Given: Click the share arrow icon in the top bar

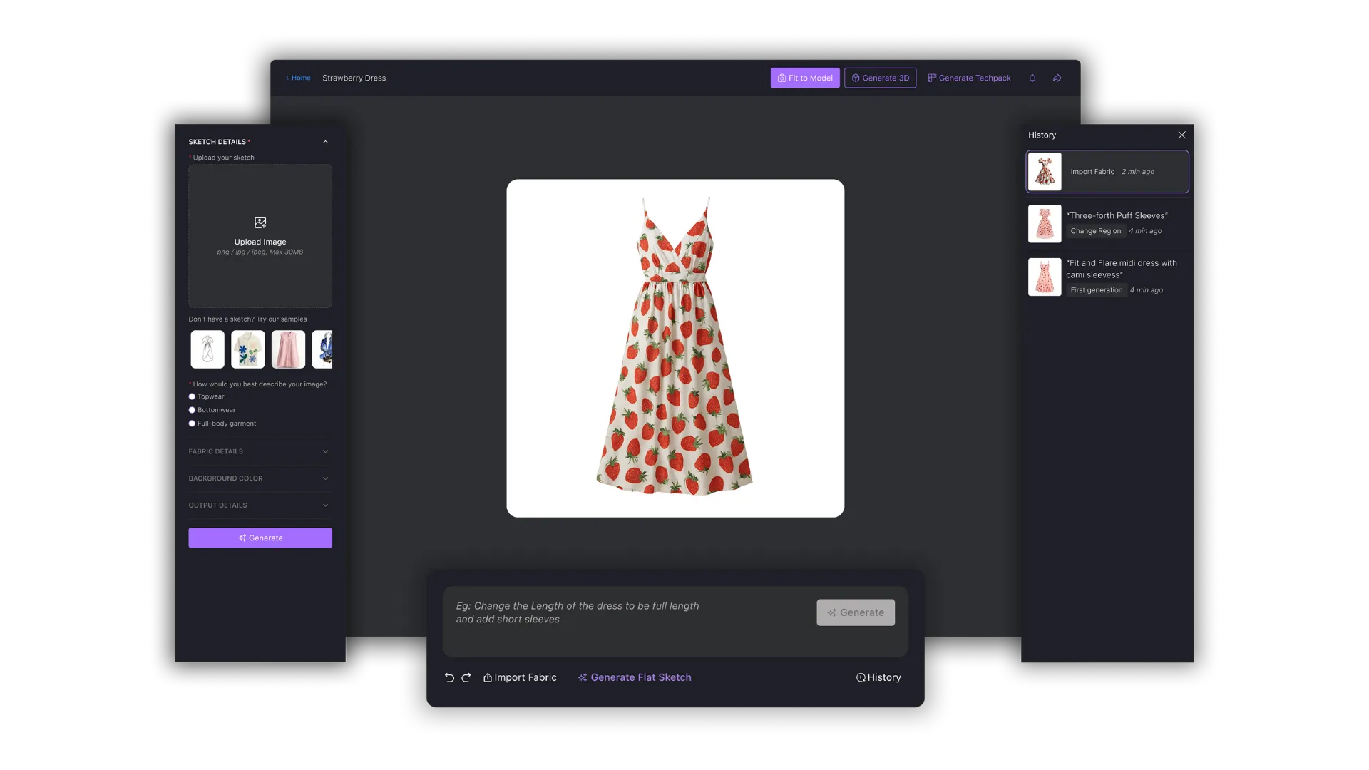Looking at the screenshot, I should (1057, 78).
